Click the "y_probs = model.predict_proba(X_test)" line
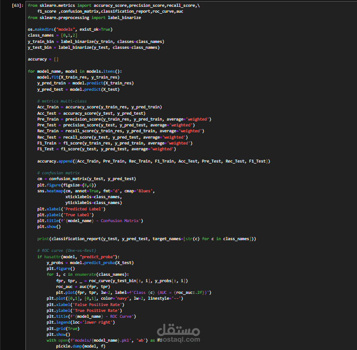Screen dimensions: 357x350 (90, 263)
